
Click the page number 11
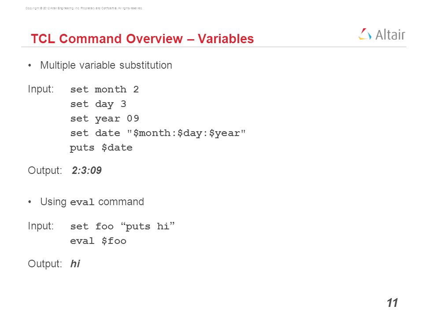point(393,303)
